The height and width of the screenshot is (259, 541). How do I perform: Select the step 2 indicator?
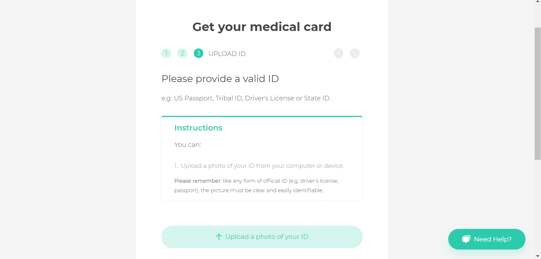click(x=182, y=53)
